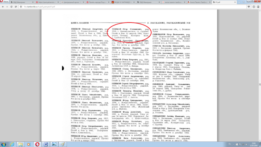
Task: Click the Г. РАССКАЗОВО, РАССКАЗОВСКИЙ Р-Н header
Action: click(x=169, y=23)
